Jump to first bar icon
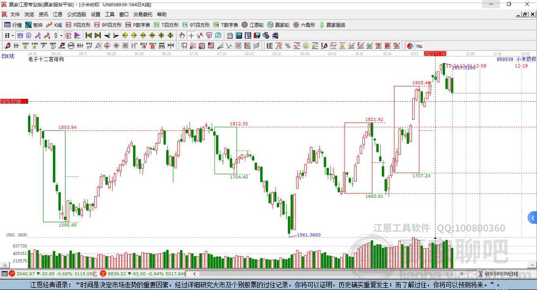 [89, 36]
